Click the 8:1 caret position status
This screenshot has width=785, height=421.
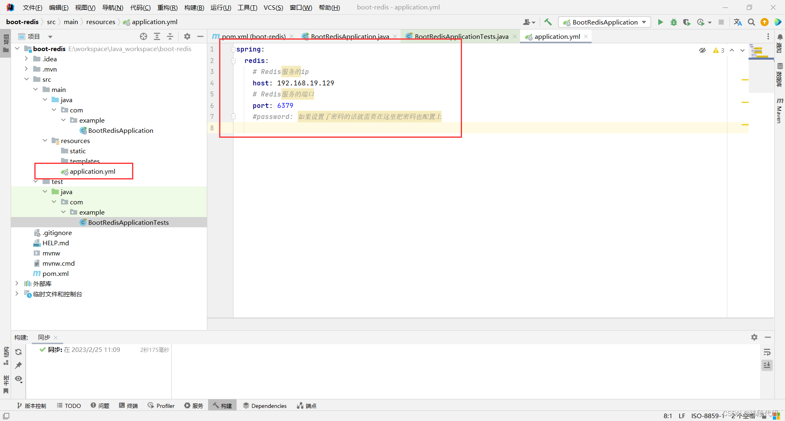668,416
